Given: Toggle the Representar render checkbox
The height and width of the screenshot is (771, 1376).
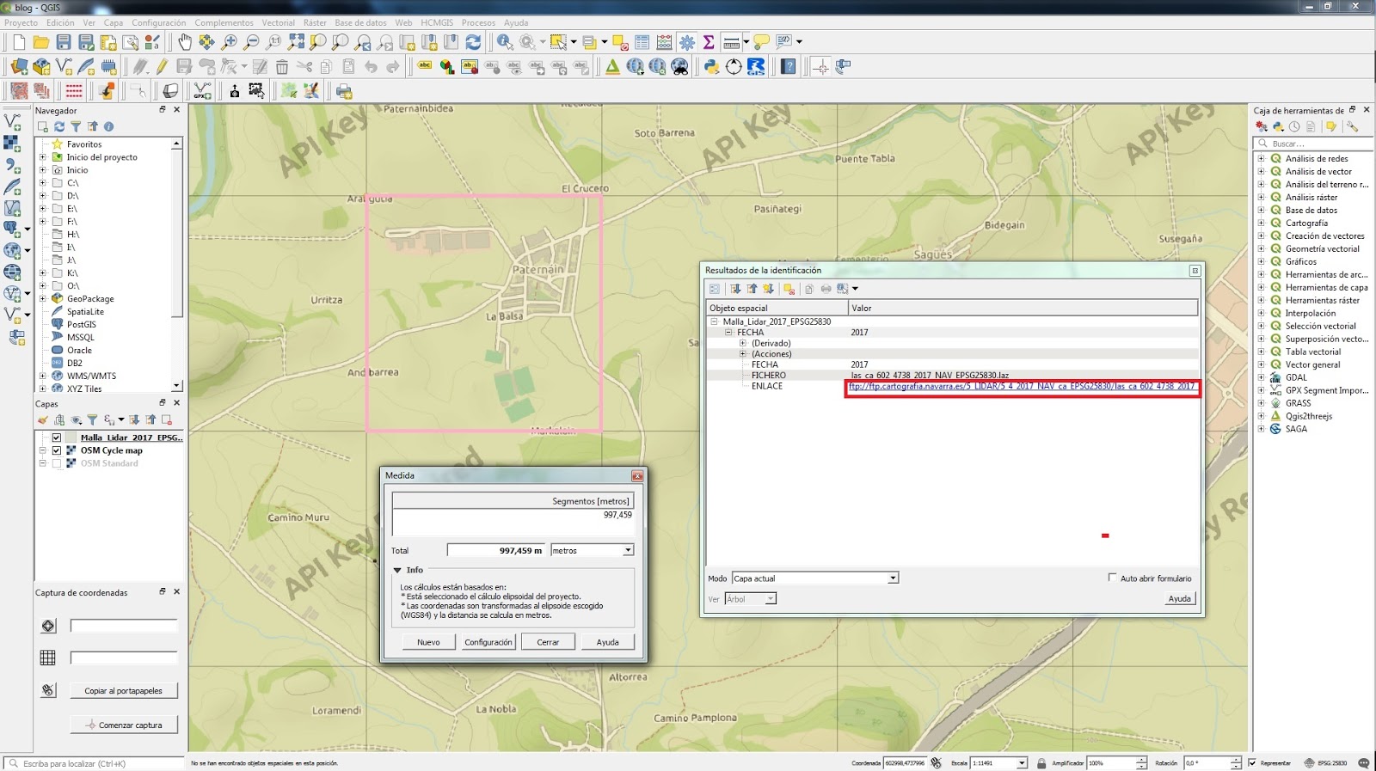Looking at the screenshot, I should [x=1252, y=762].
